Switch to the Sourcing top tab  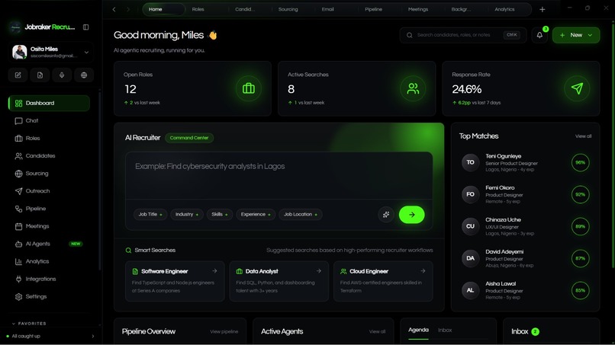(x=288, y=9)
